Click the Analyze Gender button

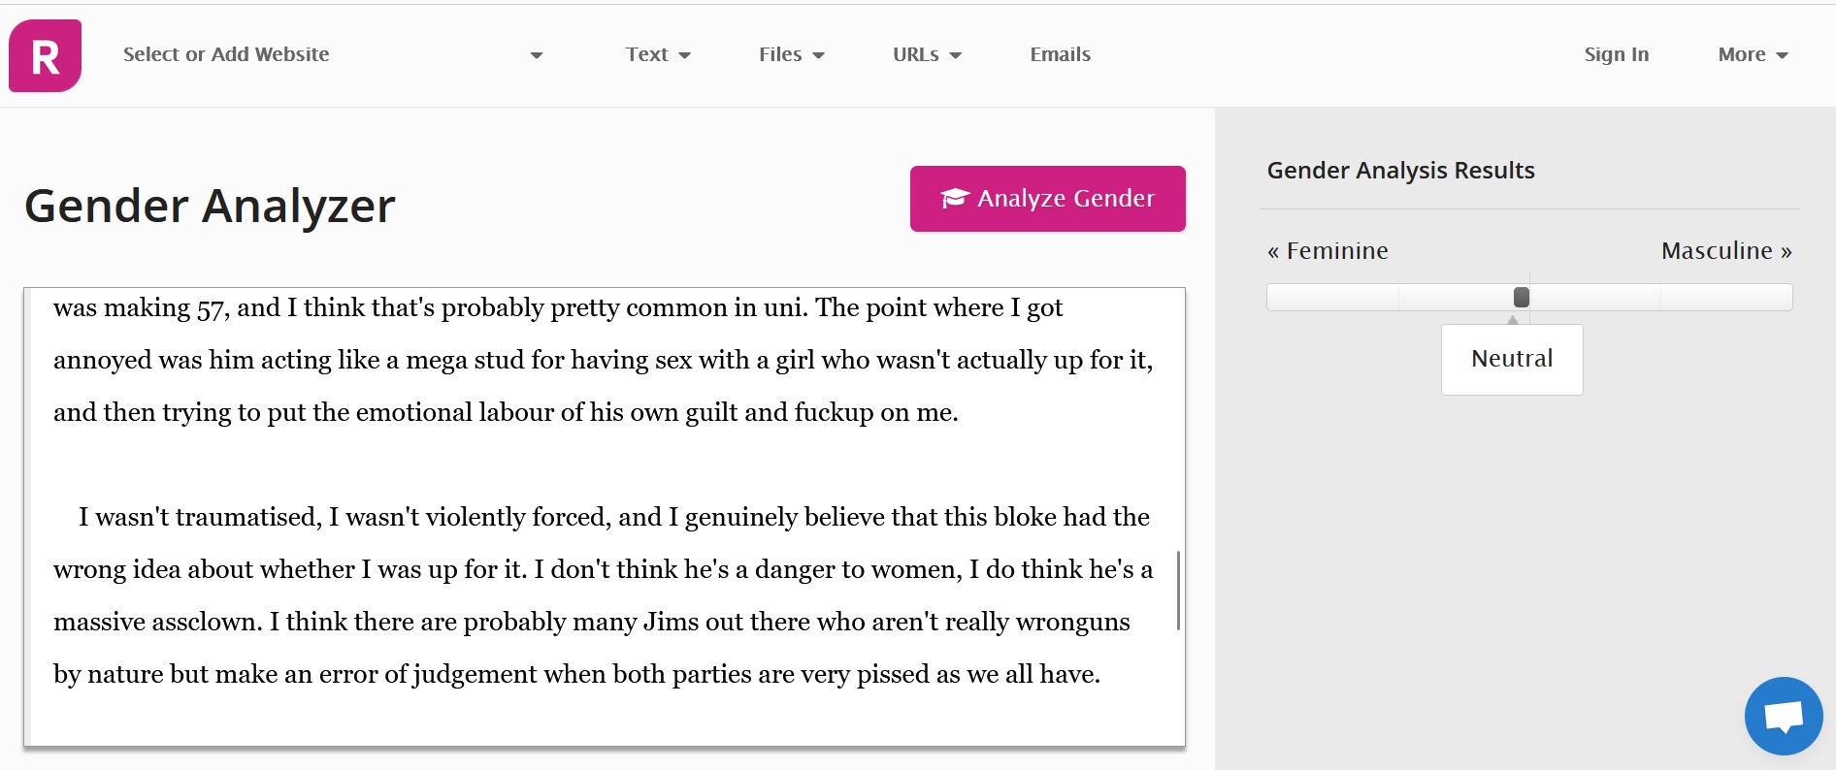(1047, 199)
